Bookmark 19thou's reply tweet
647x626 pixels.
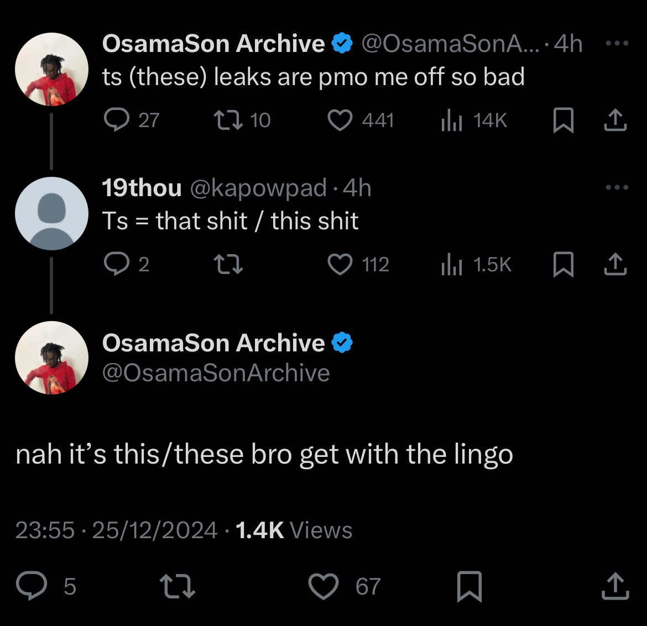[563, 264]
